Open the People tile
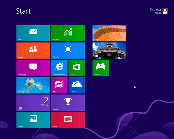The image size is (174, 139). (x=33, y=51)
